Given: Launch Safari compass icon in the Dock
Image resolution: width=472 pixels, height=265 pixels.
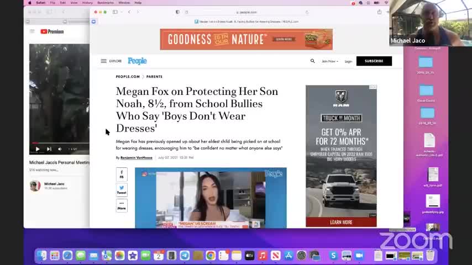Looking at the screenshot, I should 67,256.
